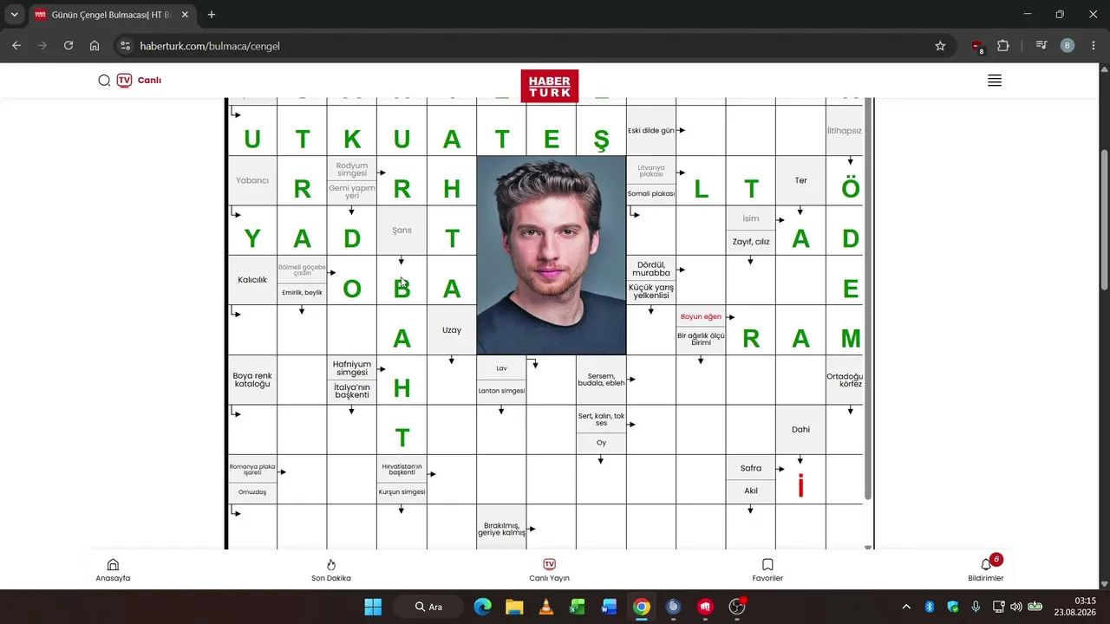
Task: Select the 'Zayıf, cılız' clue
Action: [x=751, y=243]
